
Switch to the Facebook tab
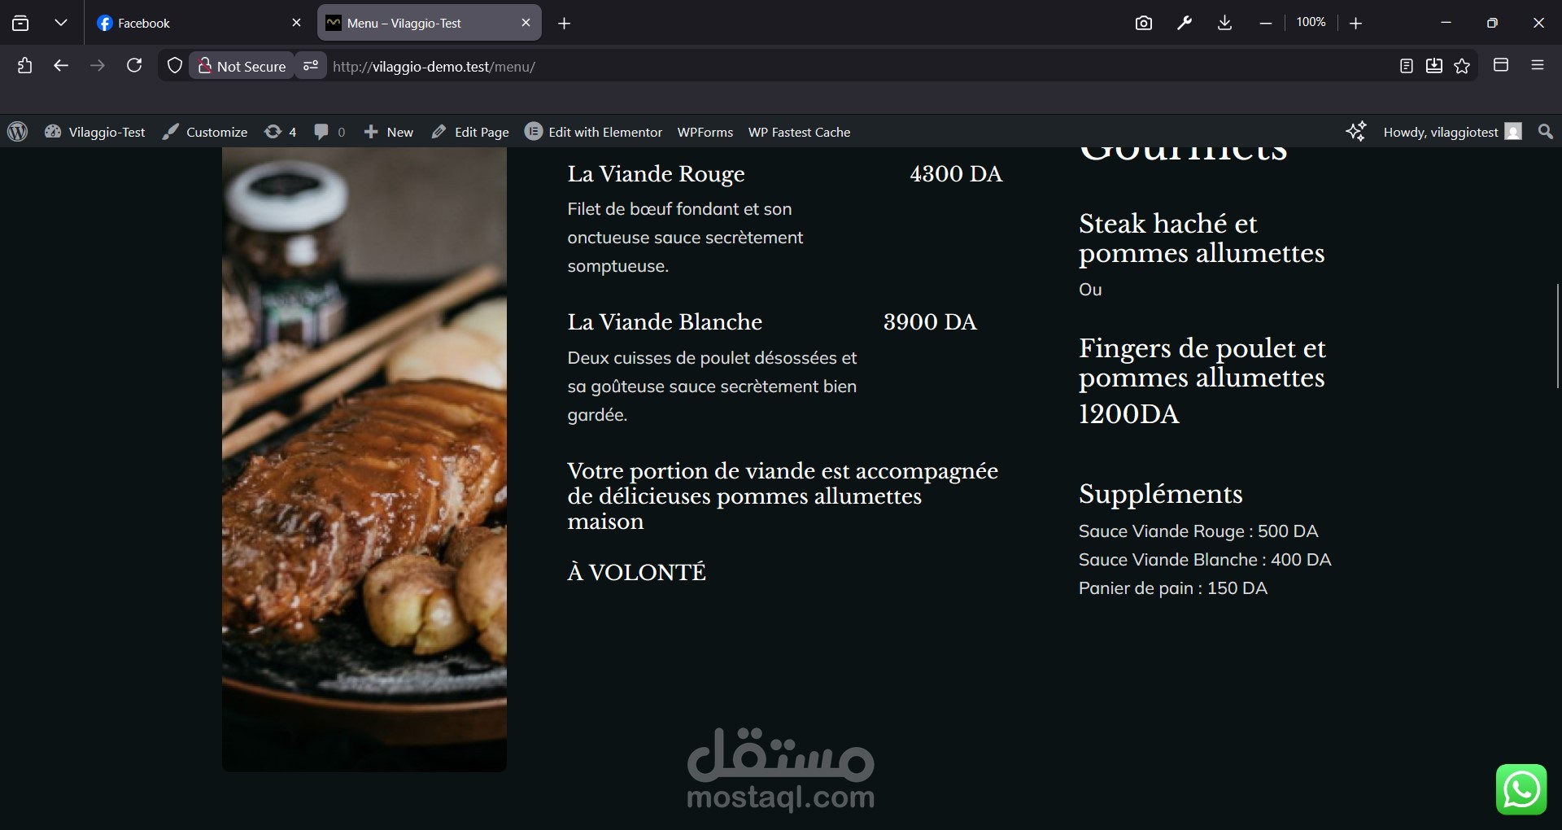pos(198,24)
